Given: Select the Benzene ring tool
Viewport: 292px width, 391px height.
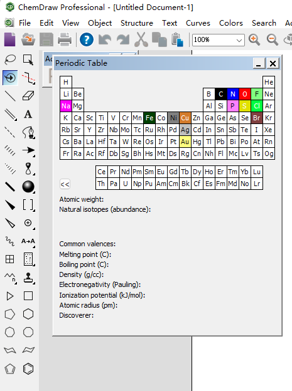Looking at the screenshot, I should click(x=28, y=369).
